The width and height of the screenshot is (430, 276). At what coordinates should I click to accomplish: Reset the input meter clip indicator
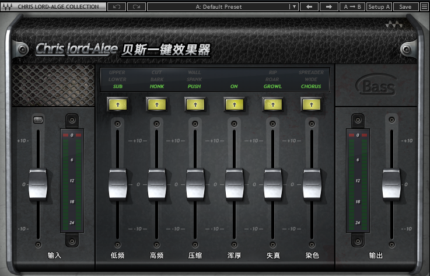click(72, 135)
